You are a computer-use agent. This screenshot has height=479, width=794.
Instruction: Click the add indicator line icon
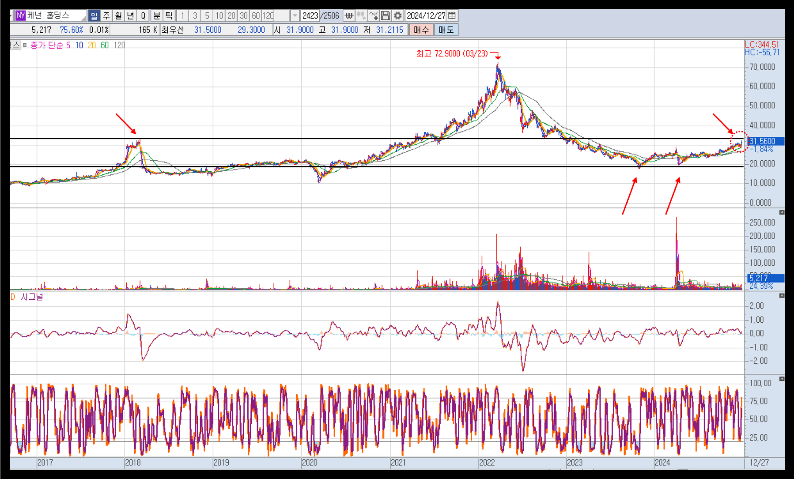pyautogui.click(x=373, y=16)
